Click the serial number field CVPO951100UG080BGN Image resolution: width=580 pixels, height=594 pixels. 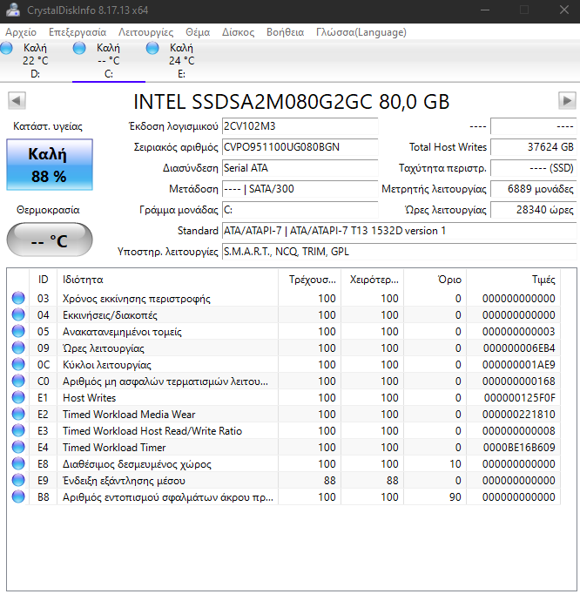click(x=300, y=147)
